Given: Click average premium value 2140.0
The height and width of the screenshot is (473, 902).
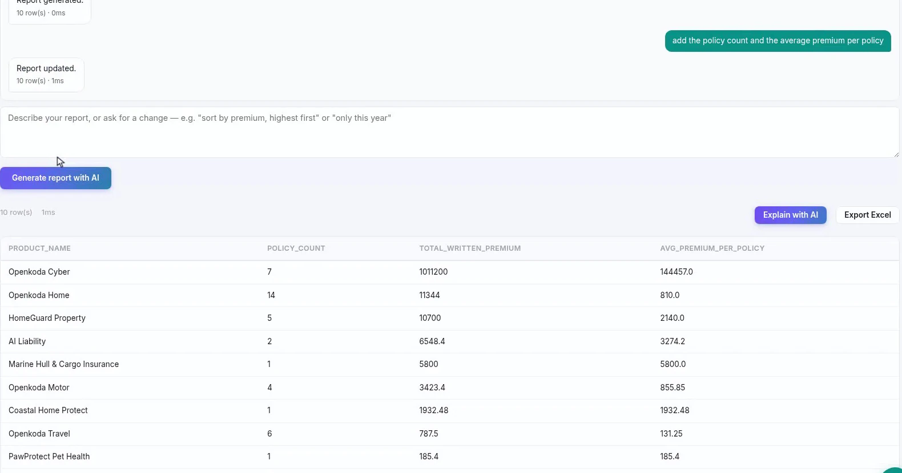Looking at the screenshot, I should pos(672,318).
